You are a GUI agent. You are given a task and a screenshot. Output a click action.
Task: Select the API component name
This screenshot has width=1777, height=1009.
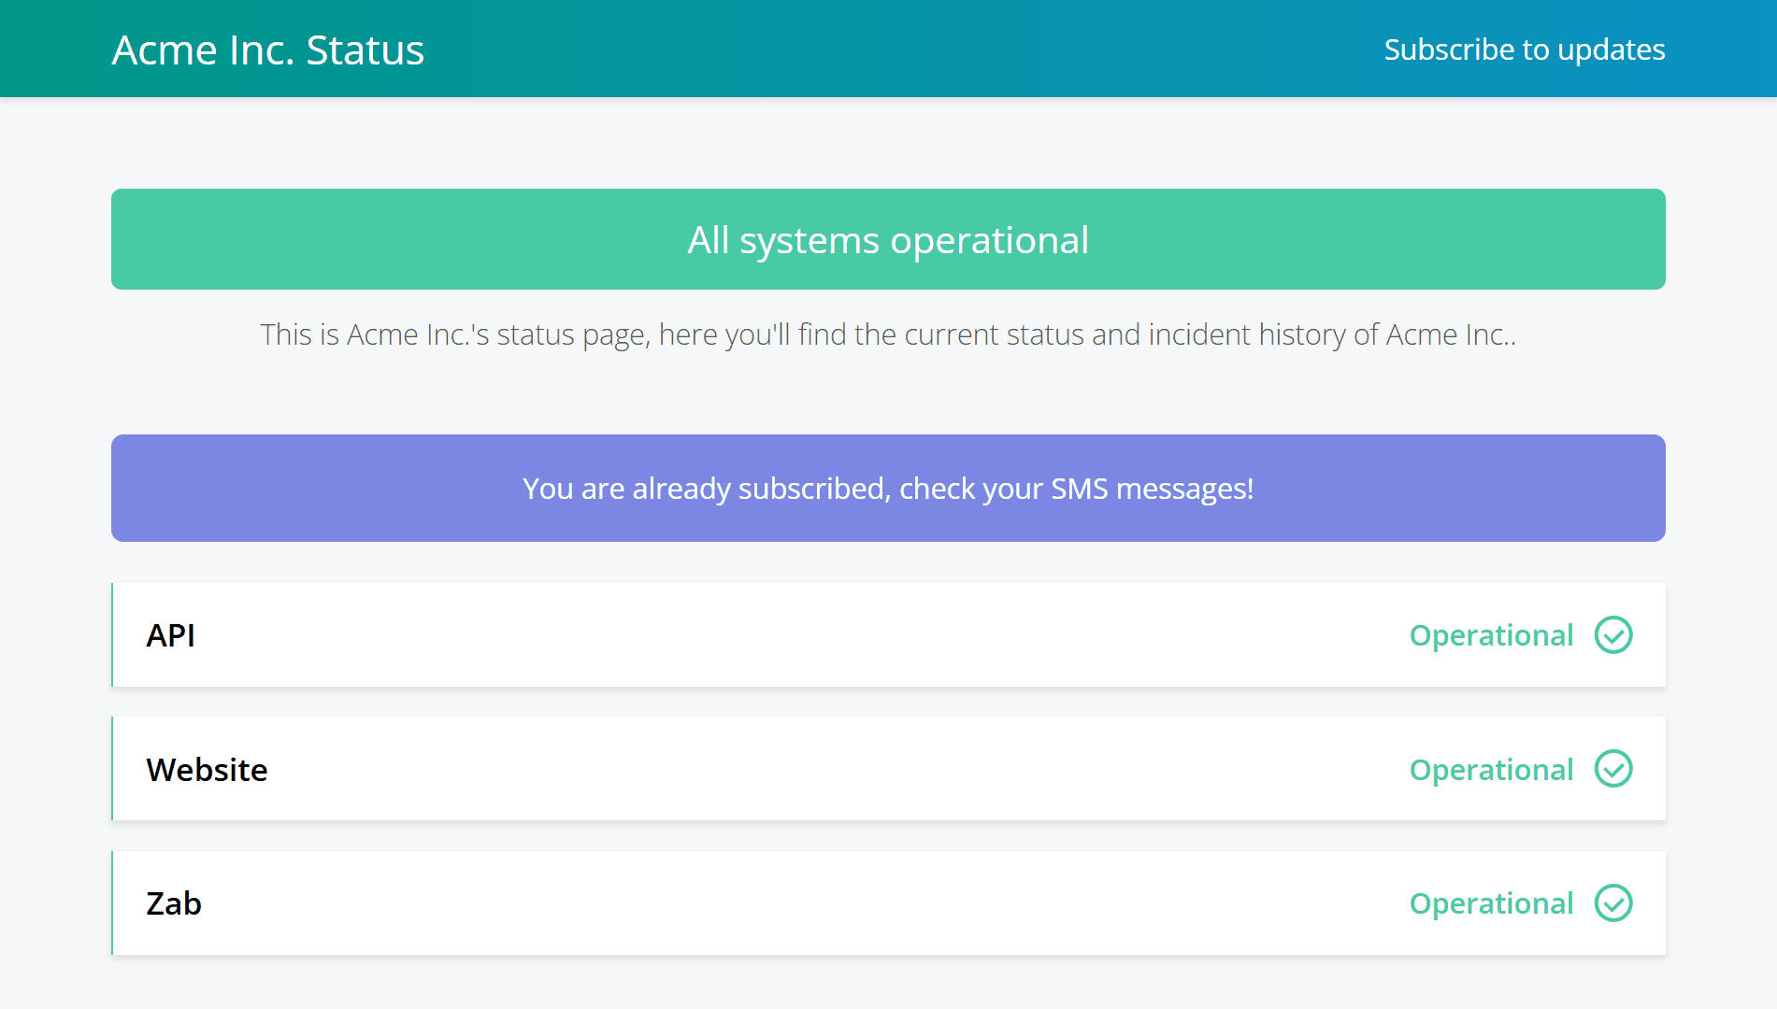(x=170, y=635)
